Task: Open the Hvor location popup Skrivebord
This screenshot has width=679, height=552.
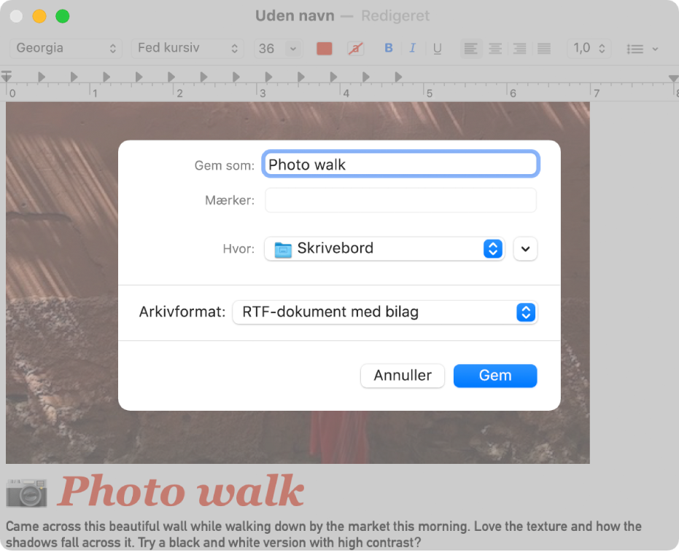Action: (x=384, y=248)
